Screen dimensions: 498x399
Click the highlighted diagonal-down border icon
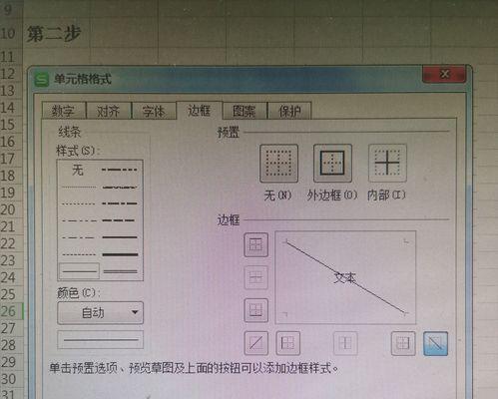[435, 343]
